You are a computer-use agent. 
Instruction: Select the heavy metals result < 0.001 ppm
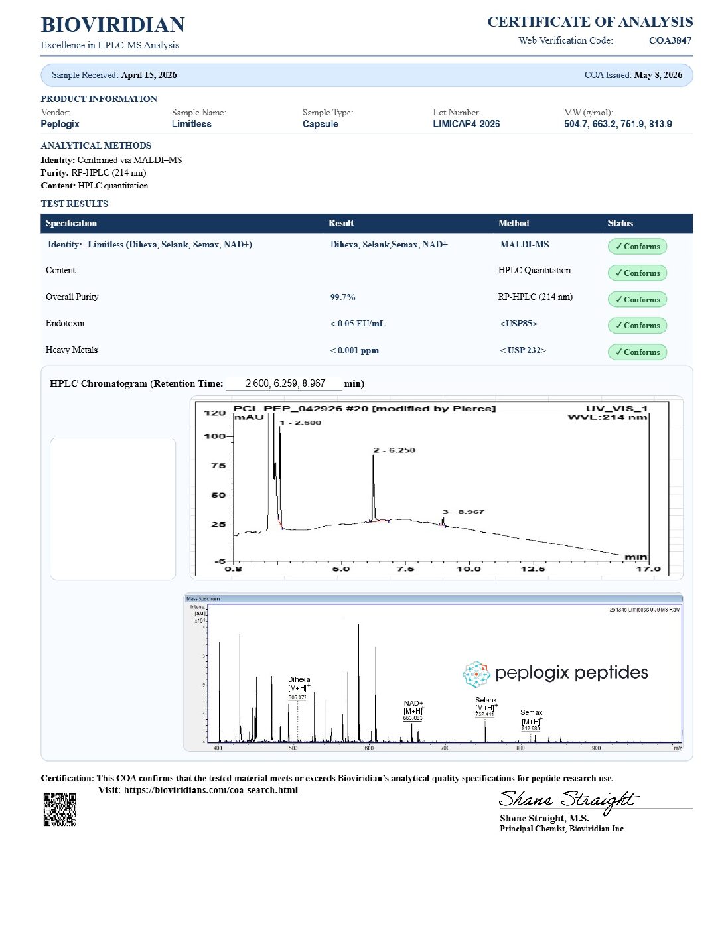pyautogui.click(x=354, y=350)
